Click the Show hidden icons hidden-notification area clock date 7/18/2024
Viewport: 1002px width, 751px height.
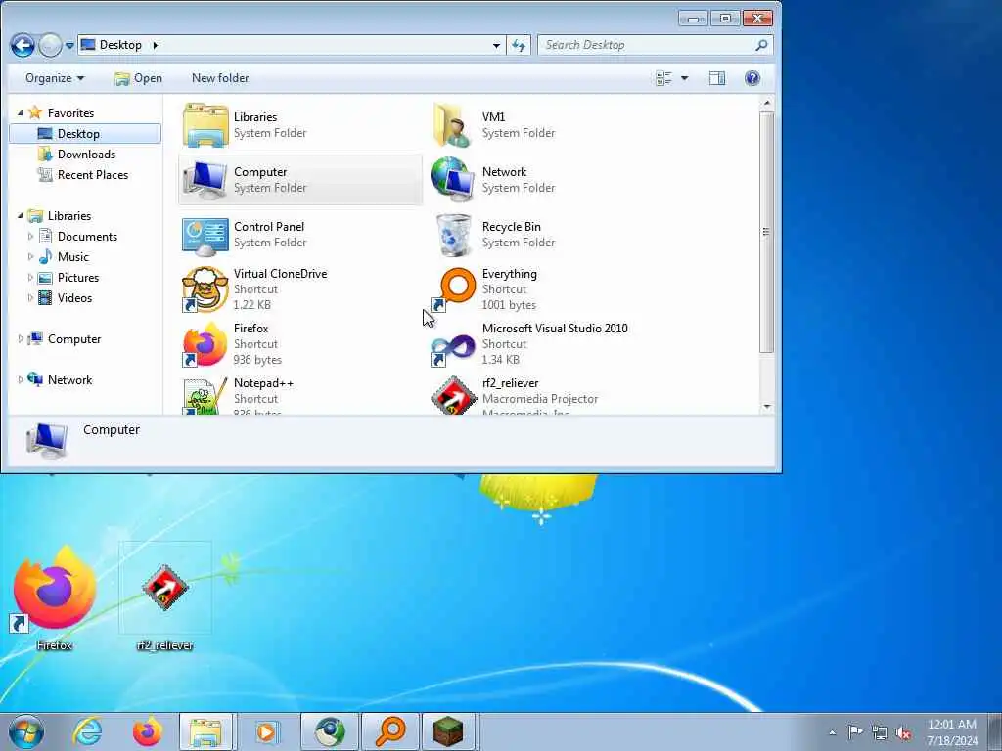952,741
